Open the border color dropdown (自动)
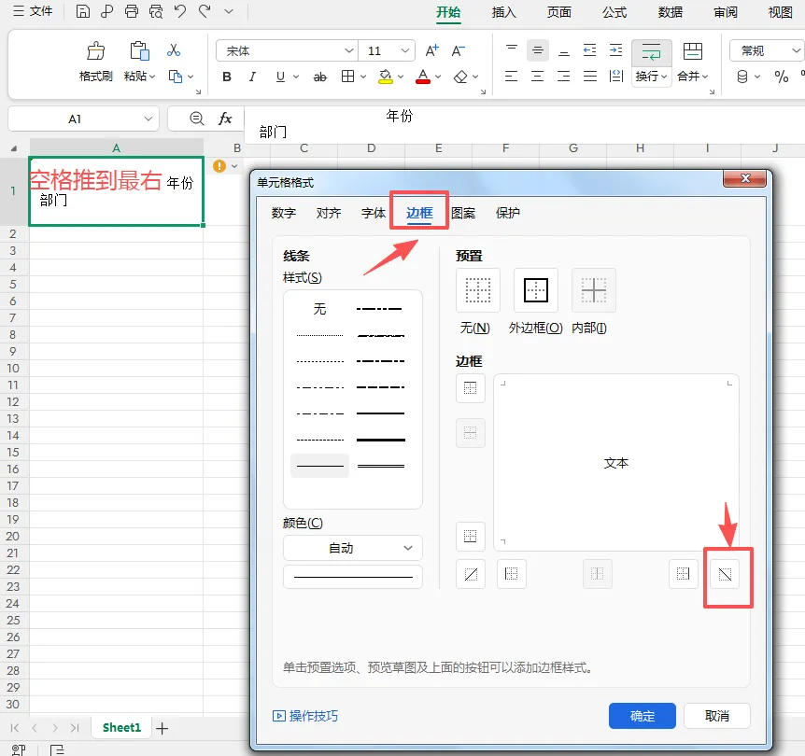Viewport: 805px width, 756px height. (x=353, y=548)
